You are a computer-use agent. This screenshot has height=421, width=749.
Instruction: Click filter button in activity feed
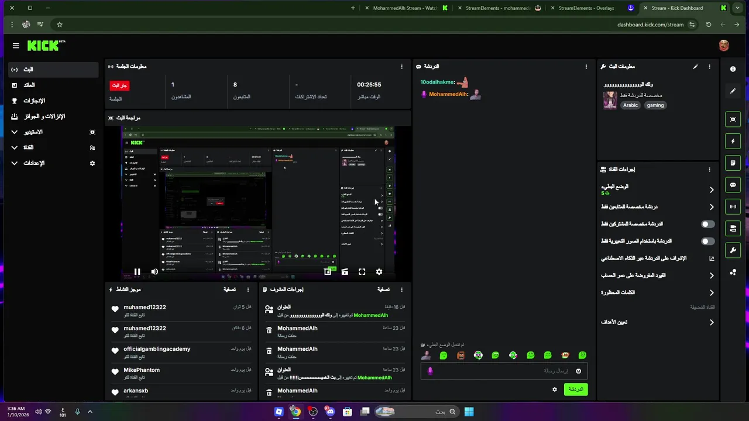click(x=229, y=289)
